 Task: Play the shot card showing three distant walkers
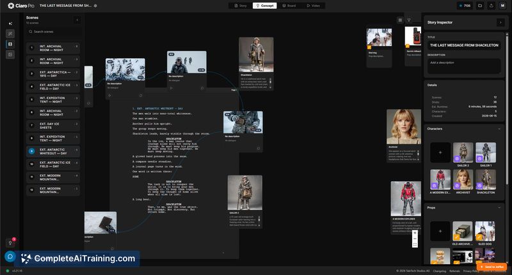coord(172,88)
